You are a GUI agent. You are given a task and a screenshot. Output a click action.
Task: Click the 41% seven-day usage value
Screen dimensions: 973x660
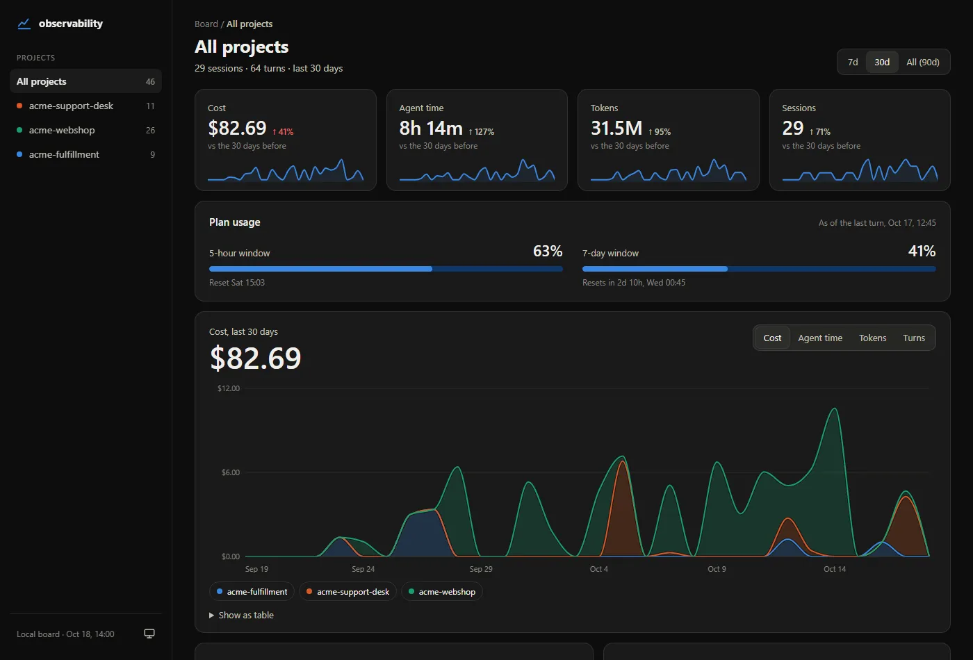[x=922, y=251]
